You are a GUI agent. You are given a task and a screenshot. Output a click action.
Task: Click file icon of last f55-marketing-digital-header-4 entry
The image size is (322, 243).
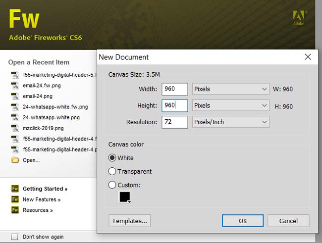(x=15, y=149)
